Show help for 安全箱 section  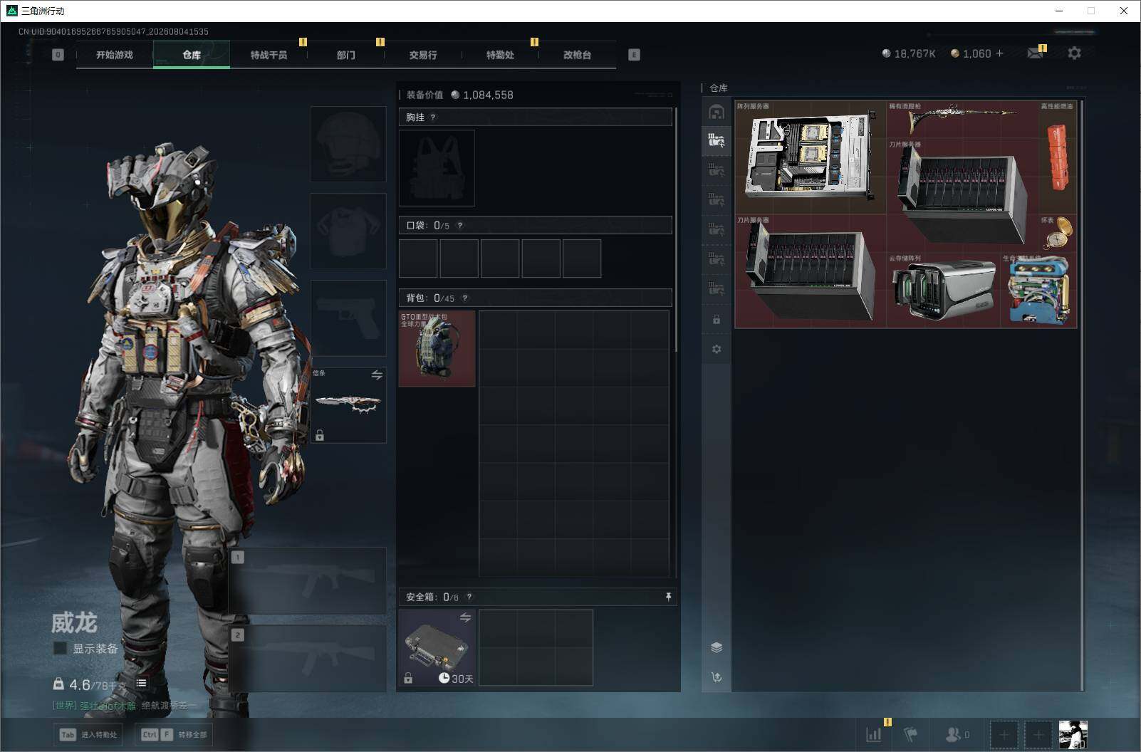point(469,597)
